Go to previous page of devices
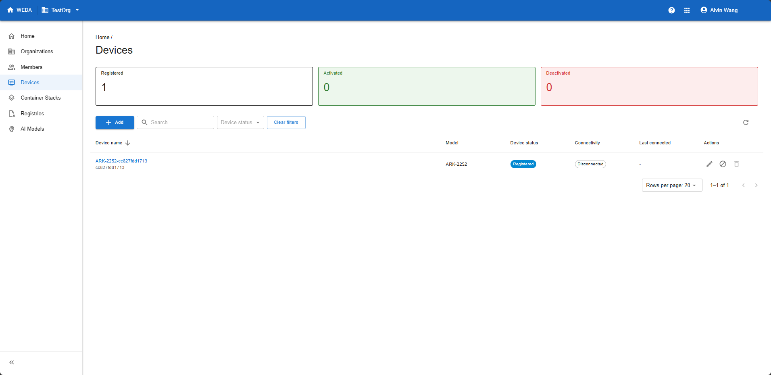This screenshot has width=771, height=375. [744, 185]
